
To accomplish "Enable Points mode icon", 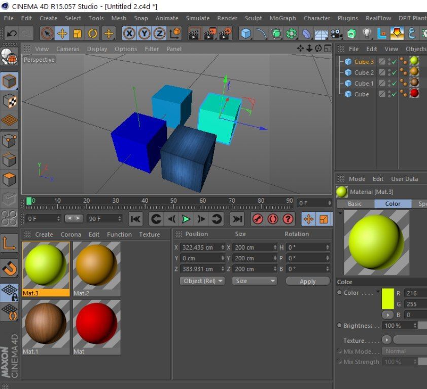I will [x=9, y=141].
